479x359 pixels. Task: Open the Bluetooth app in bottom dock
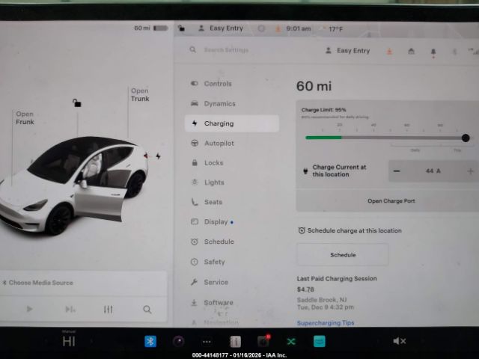click(150, 341)
